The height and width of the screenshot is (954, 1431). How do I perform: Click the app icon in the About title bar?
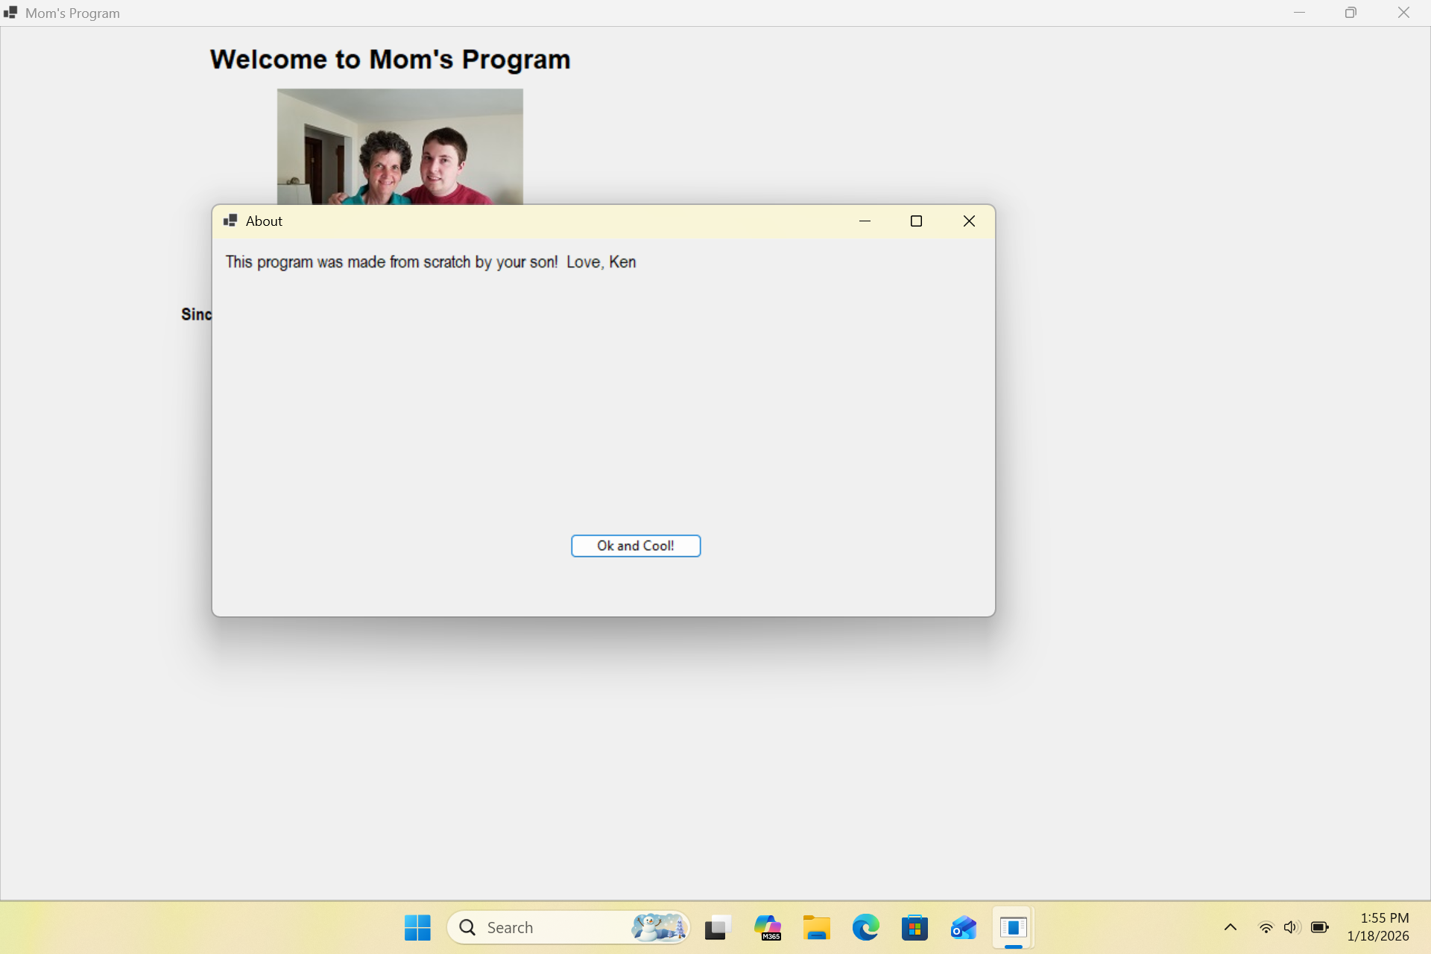[231, 220]
